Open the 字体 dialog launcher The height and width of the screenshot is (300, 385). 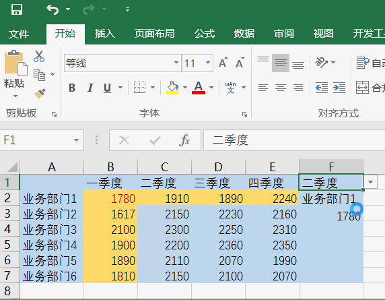[x=244, y=115]
